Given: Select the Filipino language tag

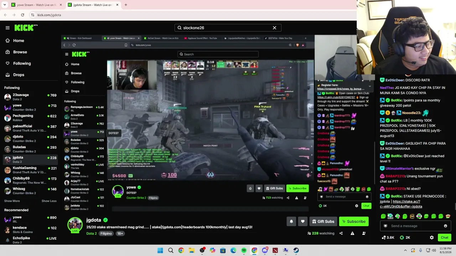Looking at the screenshot, I should [106, 234].
